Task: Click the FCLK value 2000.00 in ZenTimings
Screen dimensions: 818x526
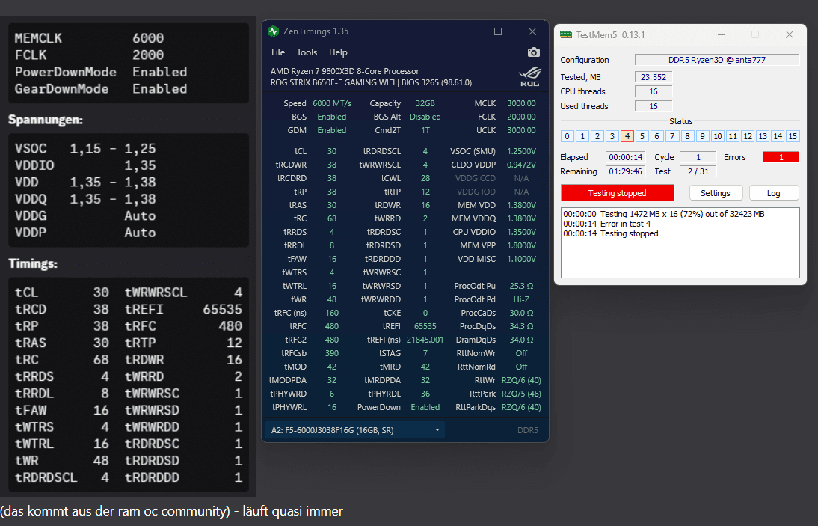Action: [x=521, y=117]
